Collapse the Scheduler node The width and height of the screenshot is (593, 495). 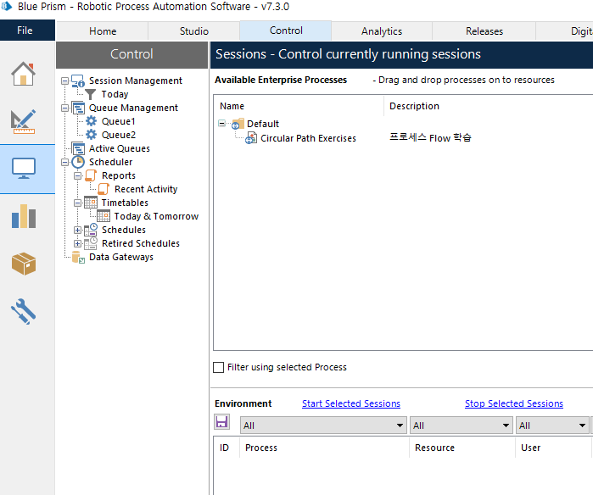tap(65, 162)
